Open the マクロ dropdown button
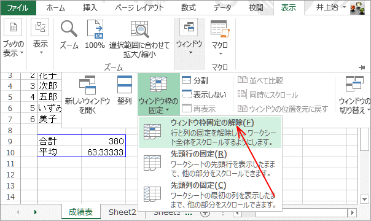Viewport: 371px width, 221px height. click(220, 38)
